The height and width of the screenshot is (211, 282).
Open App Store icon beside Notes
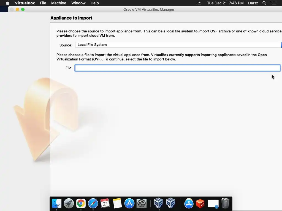point(129,203)
